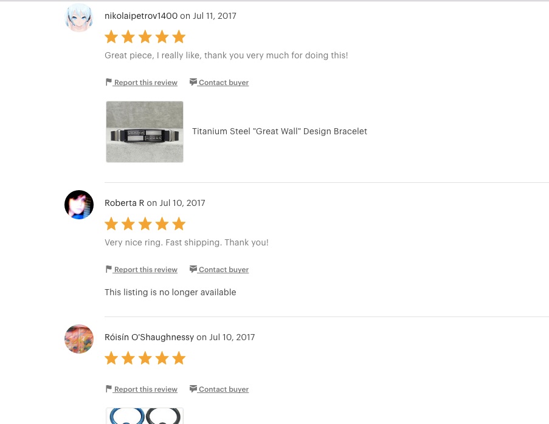
Task: Click Róisín O'Shaughnessy's avatar picture
Action: click(79, 338)
